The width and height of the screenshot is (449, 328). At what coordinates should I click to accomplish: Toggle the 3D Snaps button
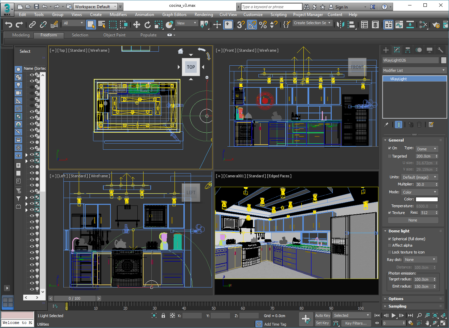(x=241, y=24)
